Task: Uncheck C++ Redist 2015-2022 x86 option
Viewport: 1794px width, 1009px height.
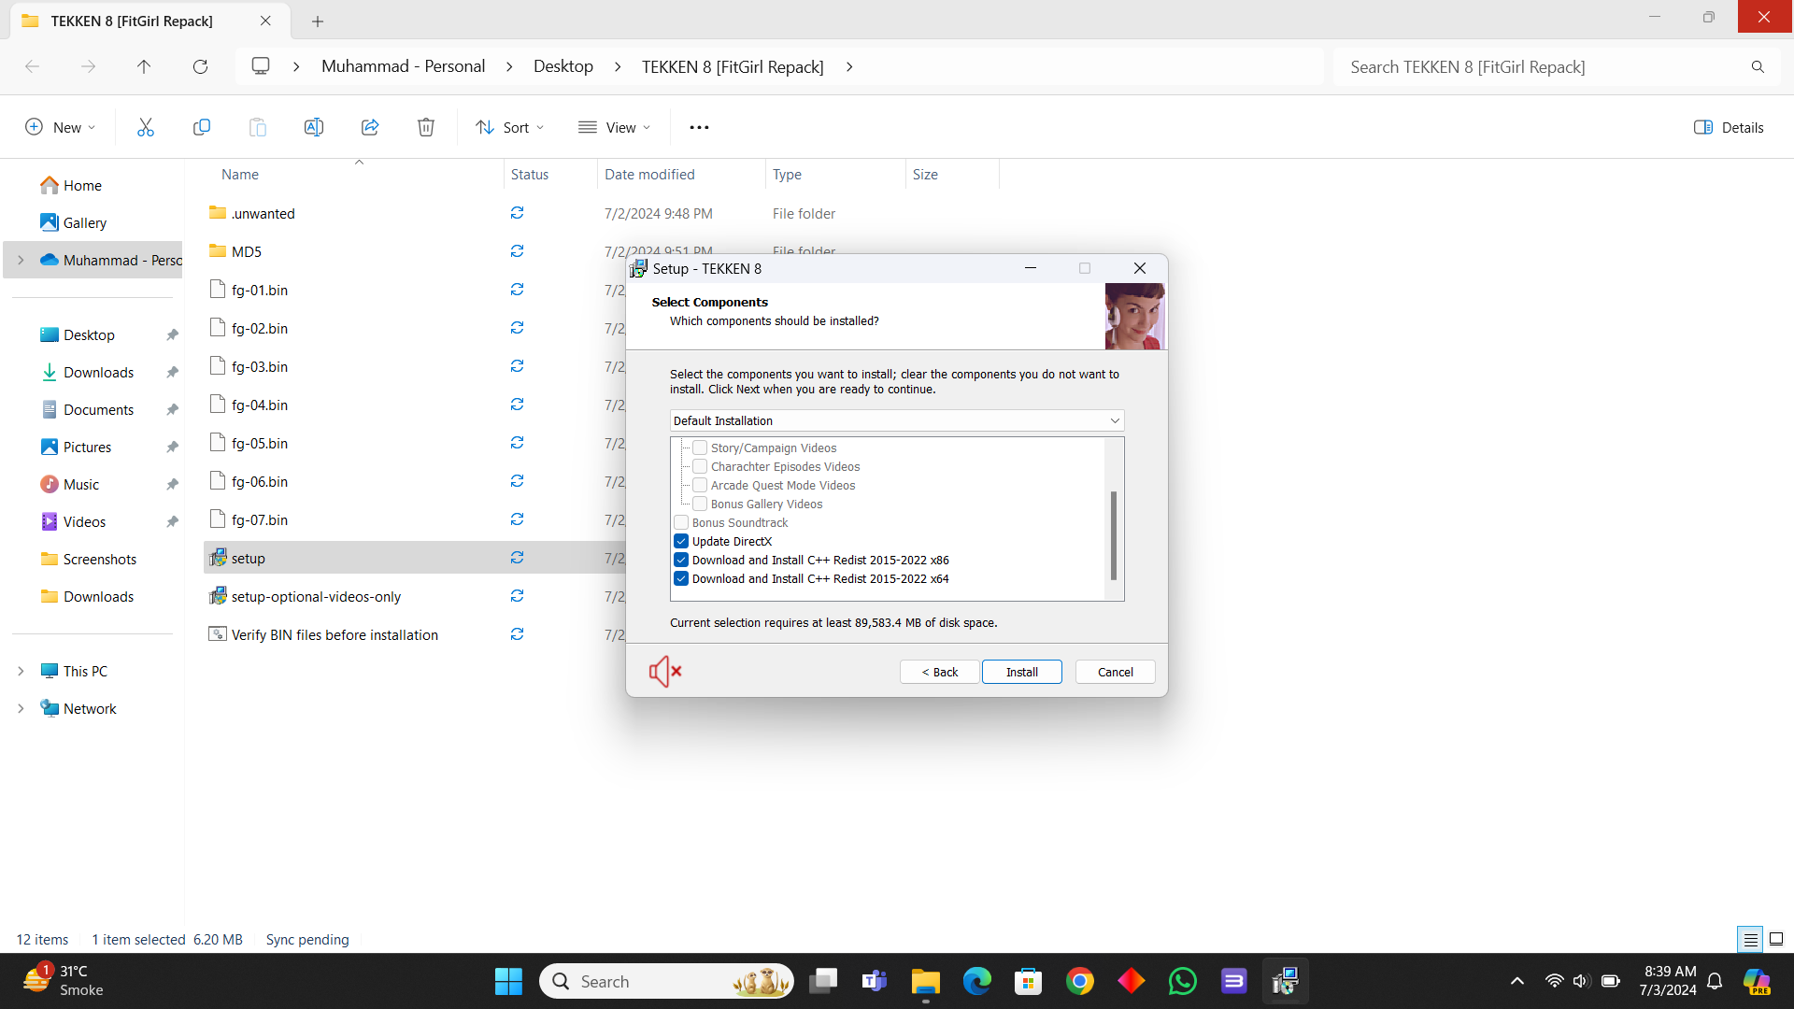Action: pyautogui.click(x=681, y=560)
